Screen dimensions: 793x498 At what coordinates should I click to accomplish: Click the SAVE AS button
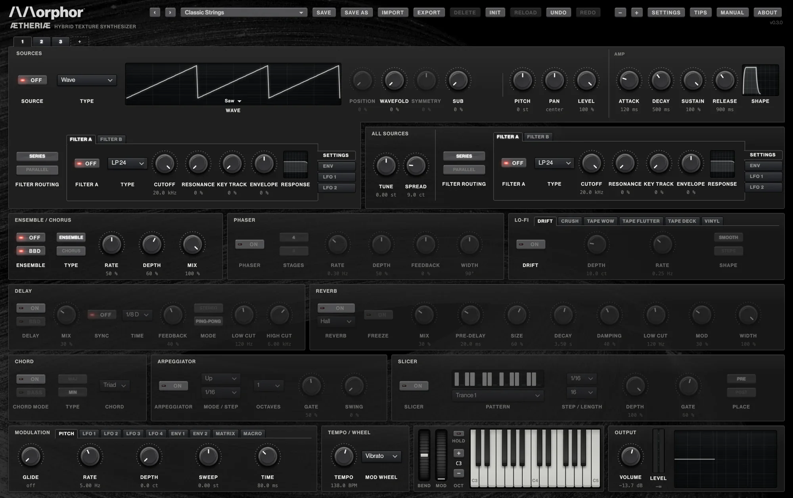pos(356,12)
